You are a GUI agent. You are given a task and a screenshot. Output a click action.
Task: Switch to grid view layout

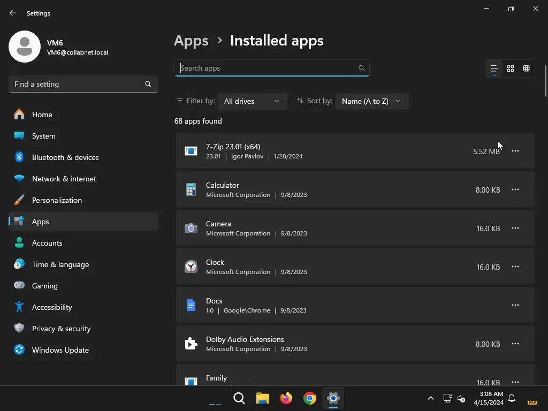(511, 68)
